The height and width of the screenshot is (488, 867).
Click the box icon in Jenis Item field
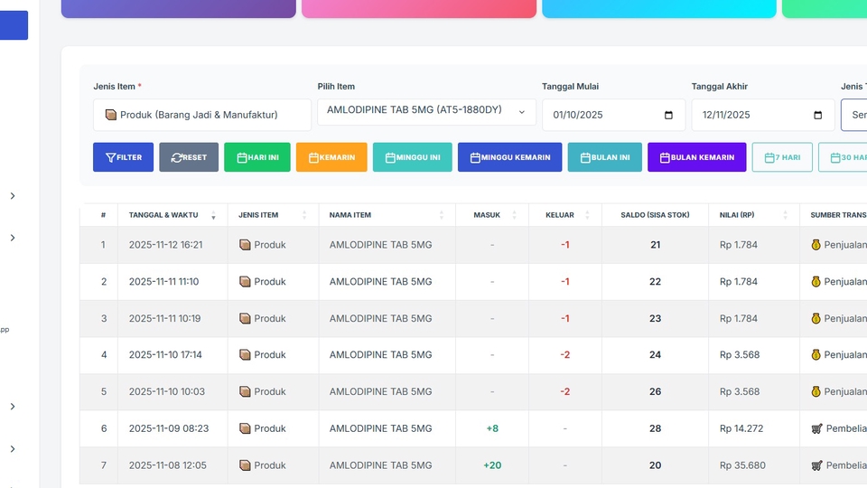[x=110, y=115]
